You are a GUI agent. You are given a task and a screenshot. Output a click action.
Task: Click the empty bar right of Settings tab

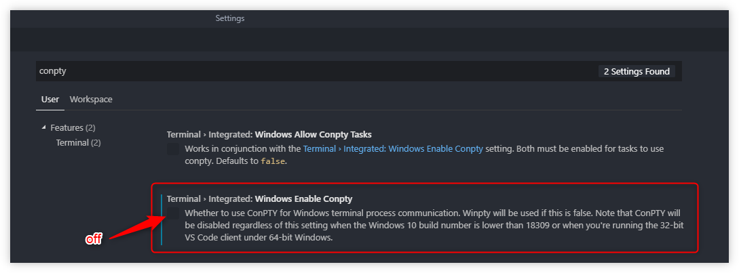475,18
